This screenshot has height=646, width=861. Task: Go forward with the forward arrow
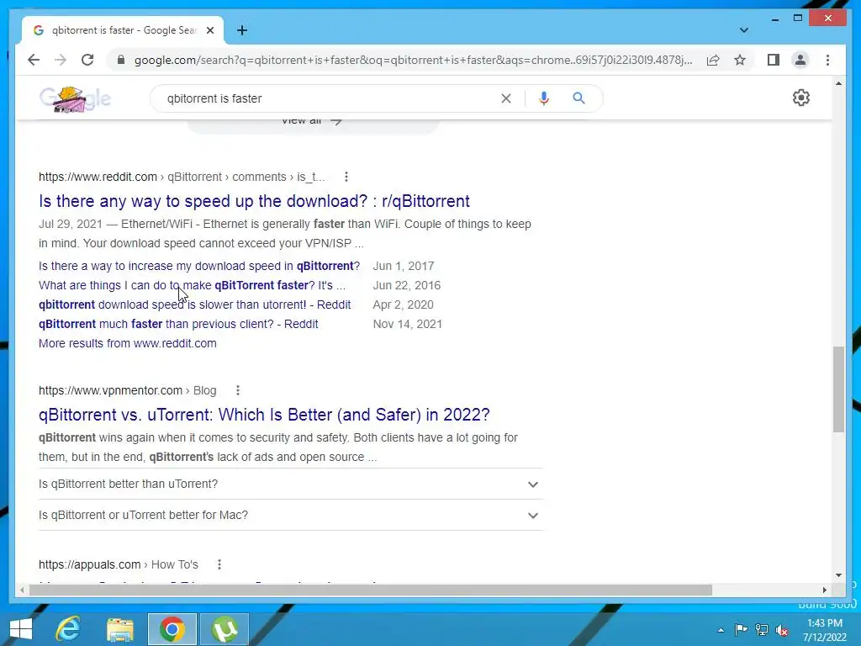pos(61,60)
